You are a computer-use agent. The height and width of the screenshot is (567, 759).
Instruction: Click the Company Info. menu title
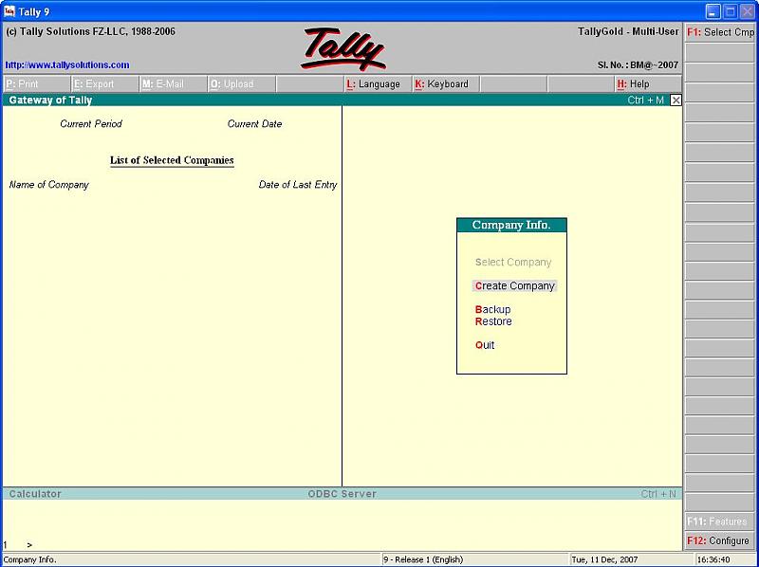click(x=511, y=225)
